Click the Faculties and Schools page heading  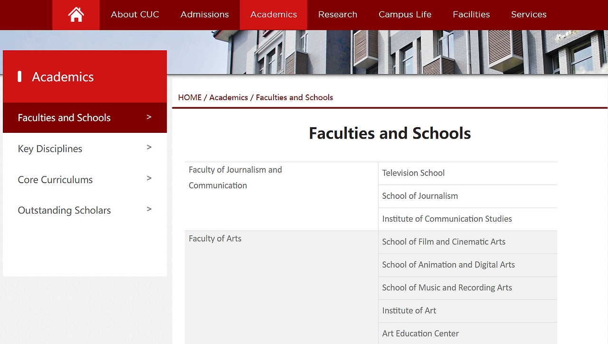(x=389, y=133)
